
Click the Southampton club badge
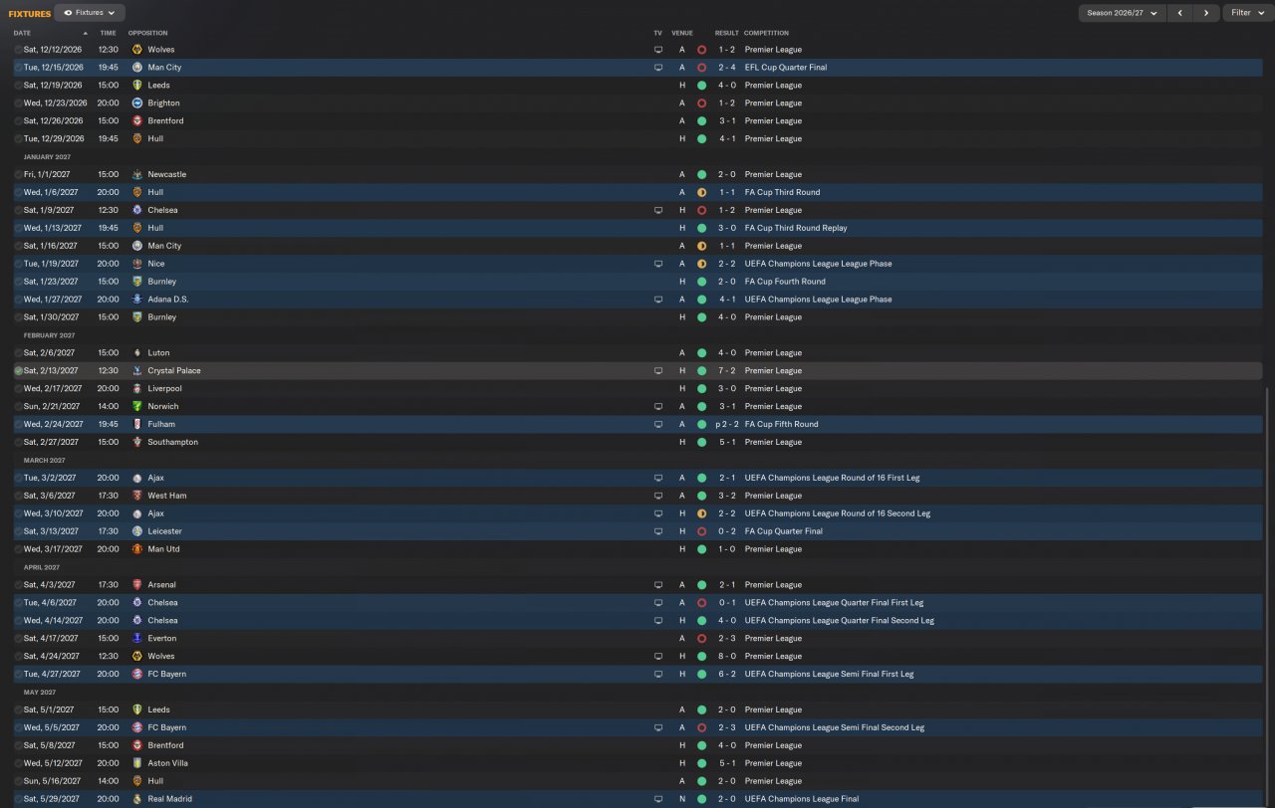[137, 443]
